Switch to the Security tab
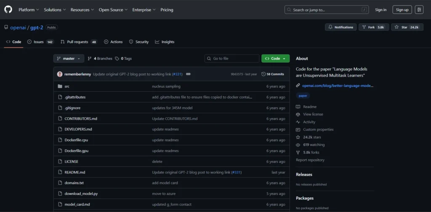Viewport: 431px width, 212px height. pos(139,42)
